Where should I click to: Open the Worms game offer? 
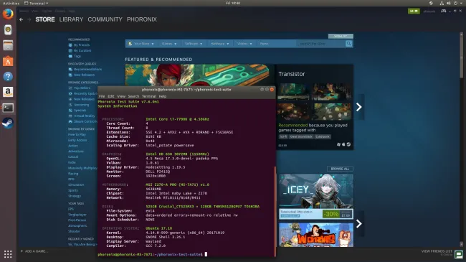coord(316,235)
